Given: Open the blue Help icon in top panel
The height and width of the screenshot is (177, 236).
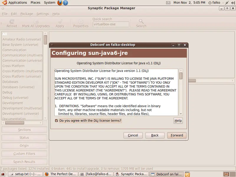Looking at the screenshot, I should click(65, 3).
